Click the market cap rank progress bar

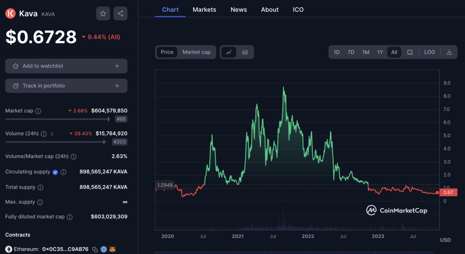(x=57, y=119)
